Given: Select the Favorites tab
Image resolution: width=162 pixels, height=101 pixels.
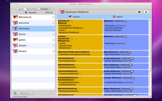Looking at the screenshot, I should point(44,9).
